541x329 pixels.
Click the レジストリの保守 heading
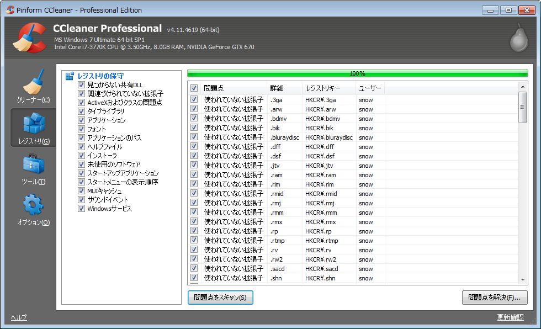click(x=100, y=76)
